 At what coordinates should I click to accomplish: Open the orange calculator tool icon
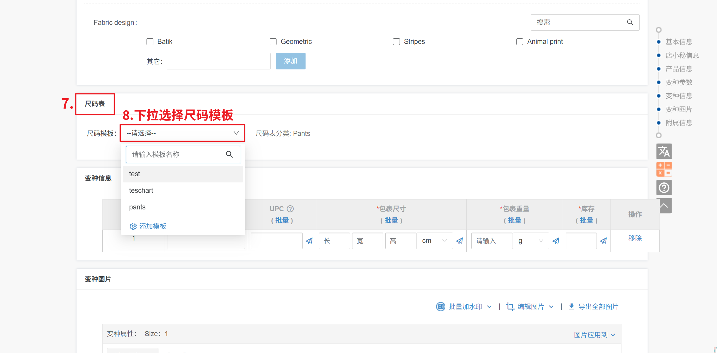(x=664, y=169)
